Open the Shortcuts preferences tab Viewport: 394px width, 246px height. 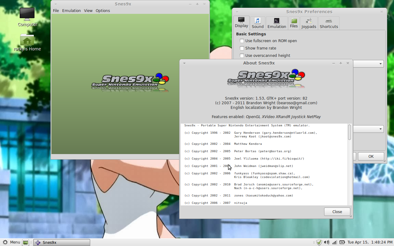pos(329,23)
